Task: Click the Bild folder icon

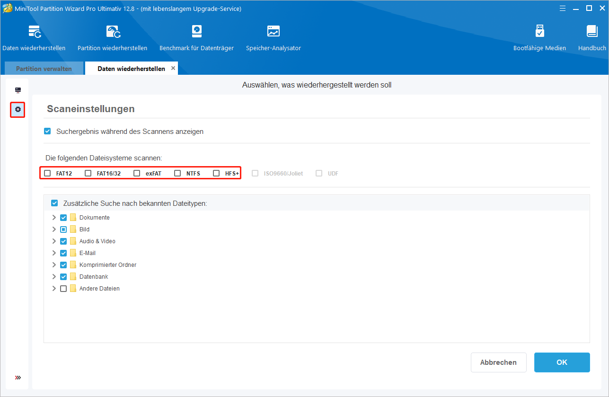Action: point(73,229)
